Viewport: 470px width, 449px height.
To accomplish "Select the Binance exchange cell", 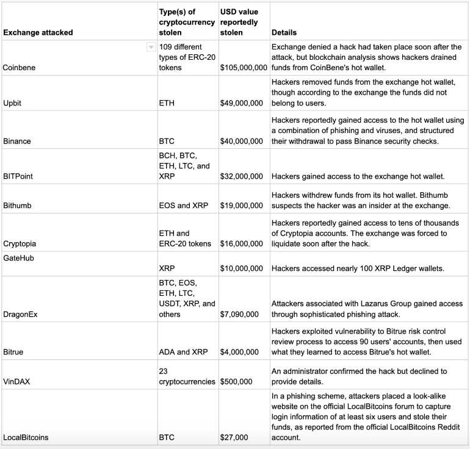I will (x=79, y=130).
